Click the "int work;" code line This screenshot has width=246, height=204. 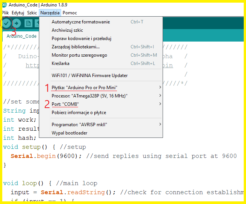click(20, 120)
